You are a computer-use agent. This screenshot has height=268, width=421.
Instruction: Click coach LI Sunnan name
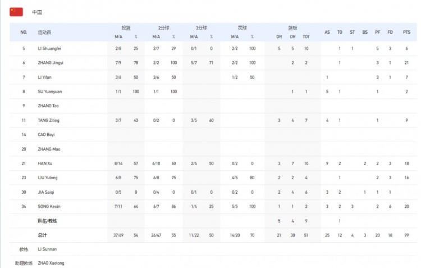47,249
